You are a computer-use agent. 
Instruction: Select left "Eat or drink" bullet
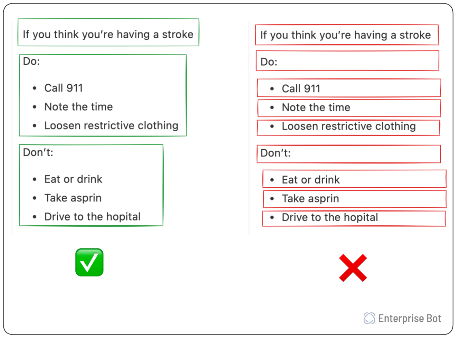tap(73, 179)
